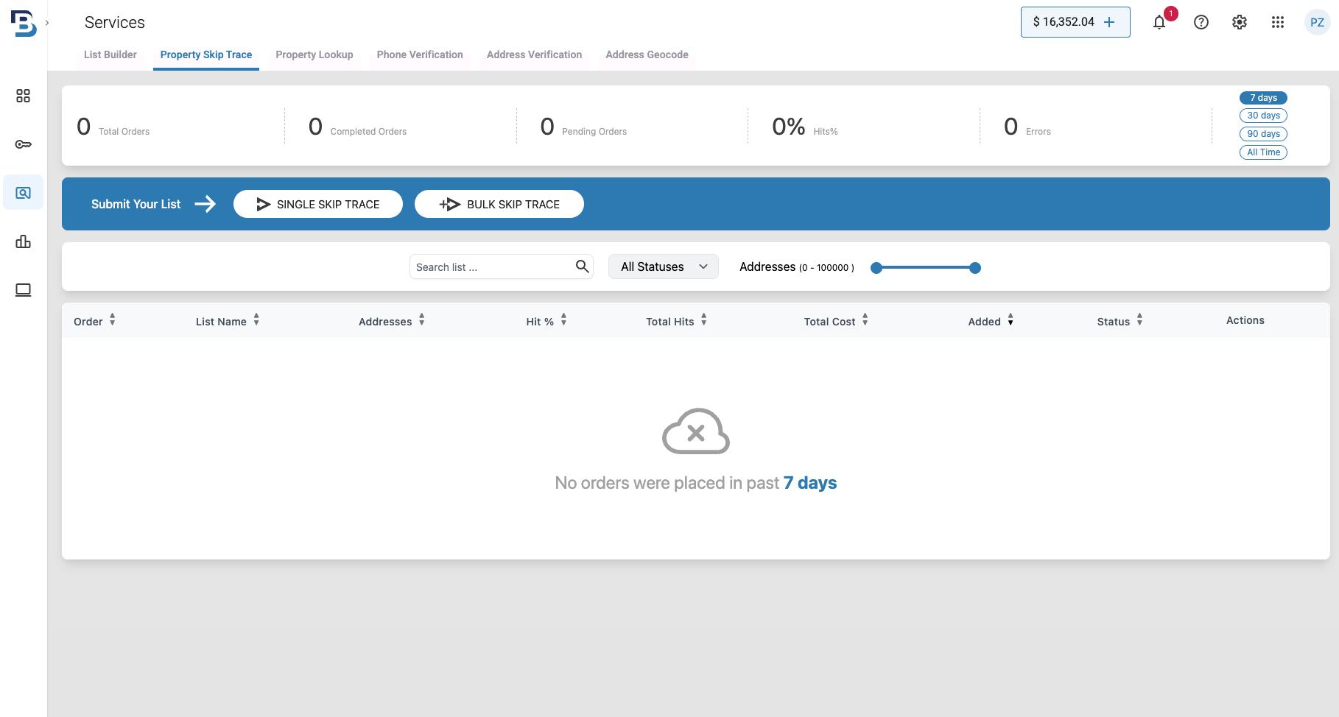Select the All Time range filter
Image resolution: width=1339 pixels, height=717 pixels.
click(x=1263, y=152)
